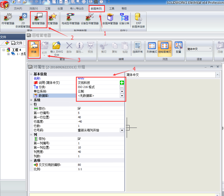Open the 浏览(V) menu
The image size is (224, 196).
(34, 9)
